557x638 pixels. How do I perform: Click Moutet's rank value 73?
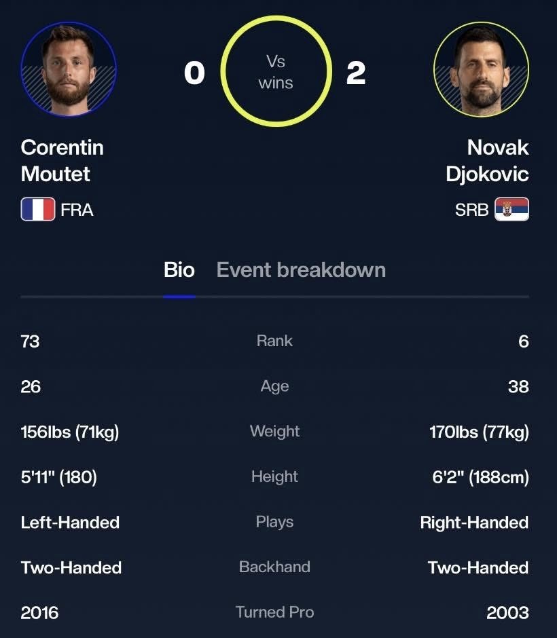pyautogui.click(x=30, y=341)
